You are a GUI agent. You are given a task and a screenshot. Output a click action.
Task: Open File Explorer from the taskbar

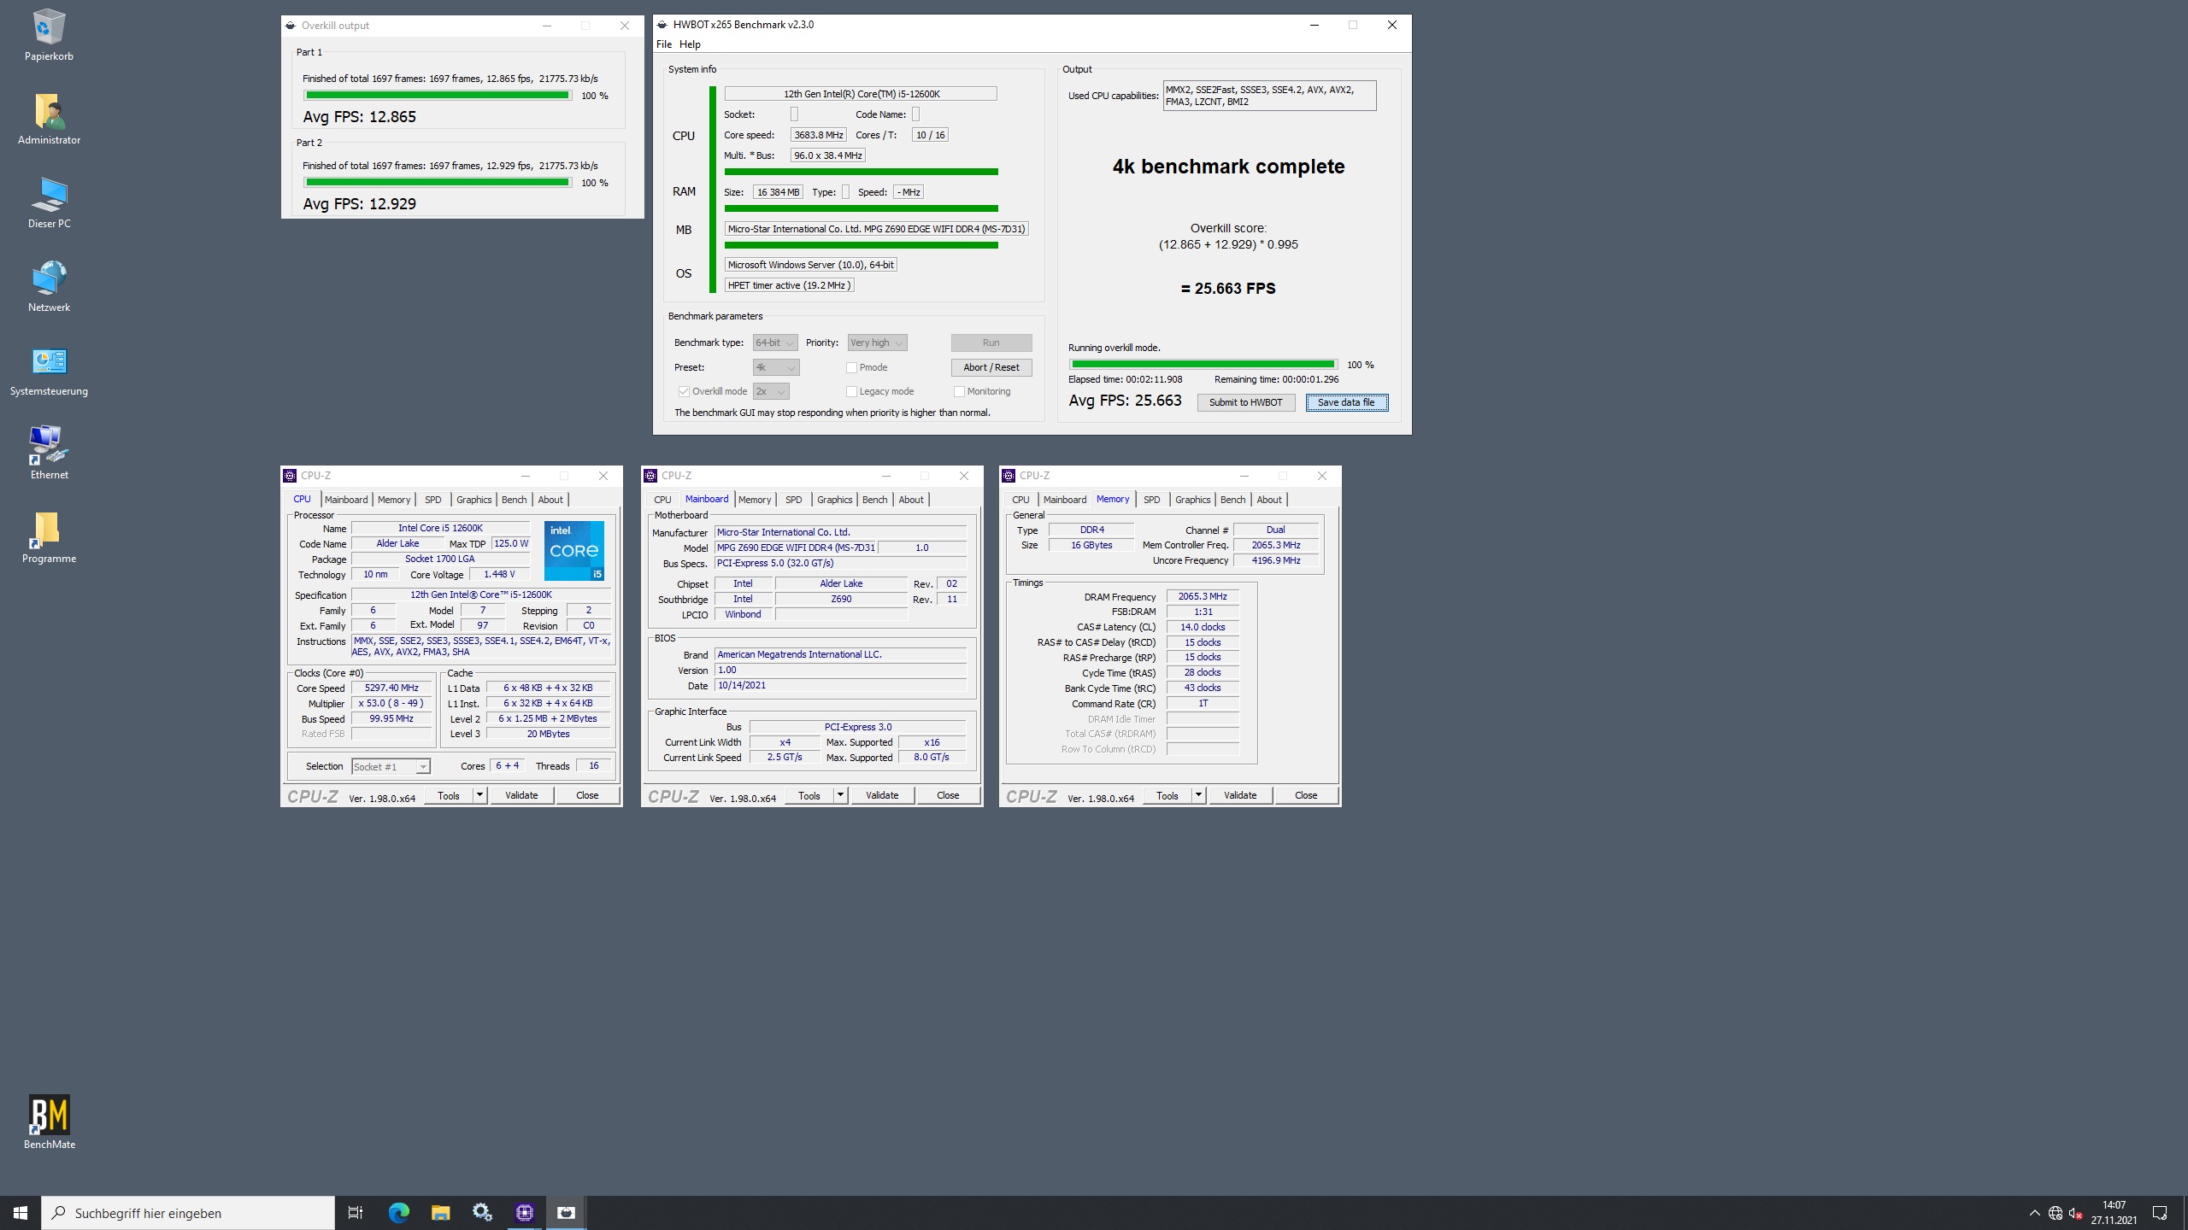440,1213
